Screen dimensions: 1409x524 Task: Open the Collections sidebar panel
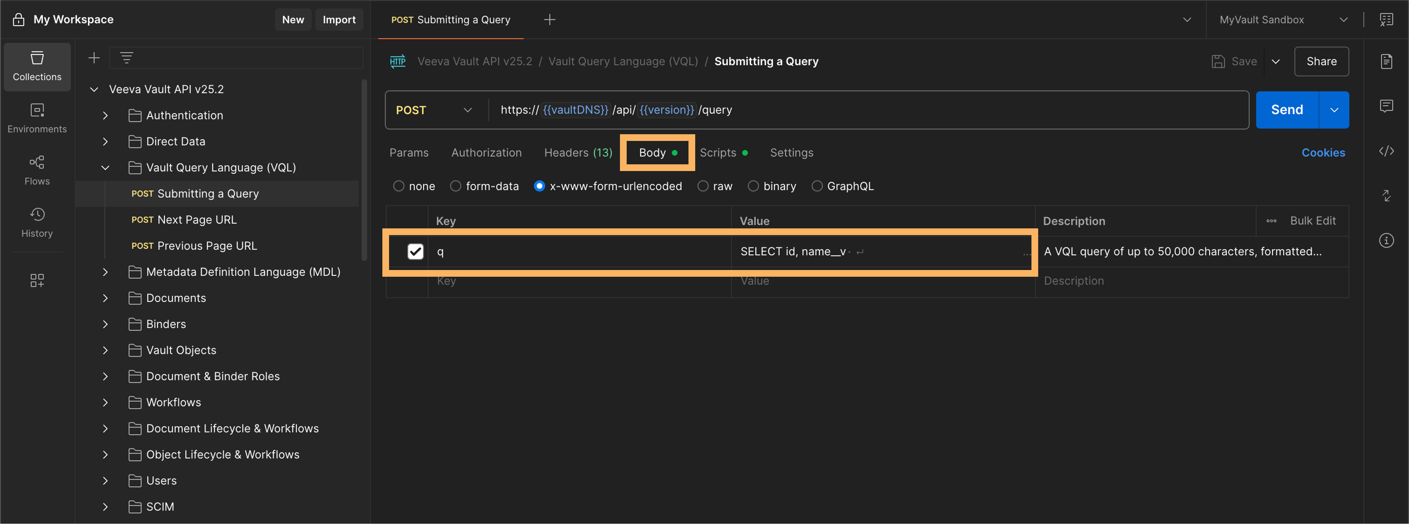click(37, 66)
